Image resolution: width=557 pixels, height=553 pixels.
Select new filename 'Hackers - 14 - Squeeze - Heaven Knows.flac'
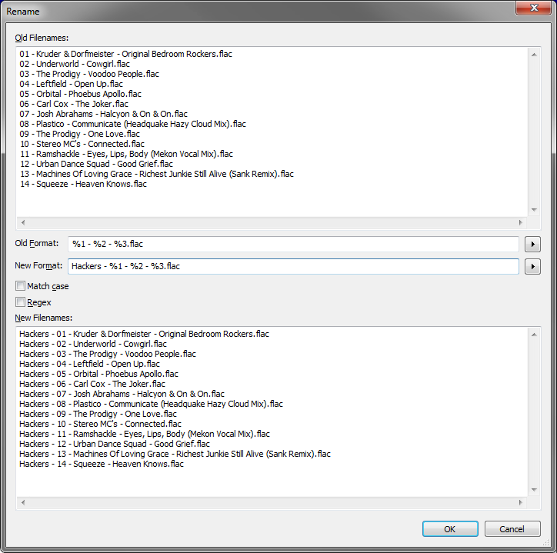click(102, 464)
